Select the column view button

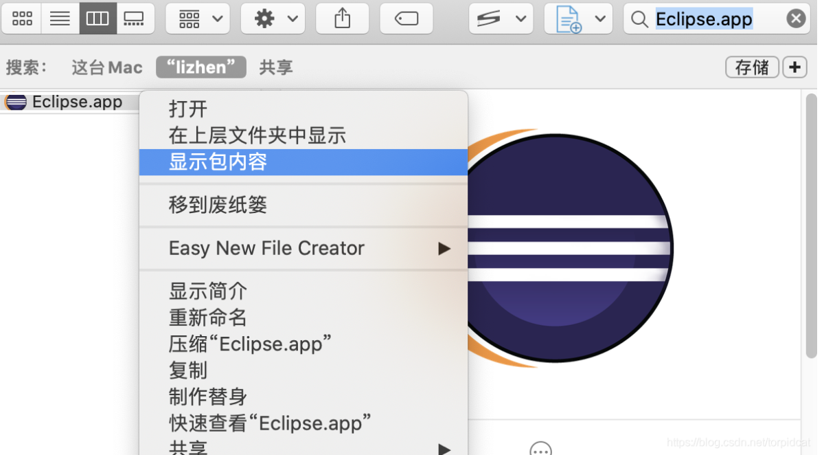click(x=98, y=19)
